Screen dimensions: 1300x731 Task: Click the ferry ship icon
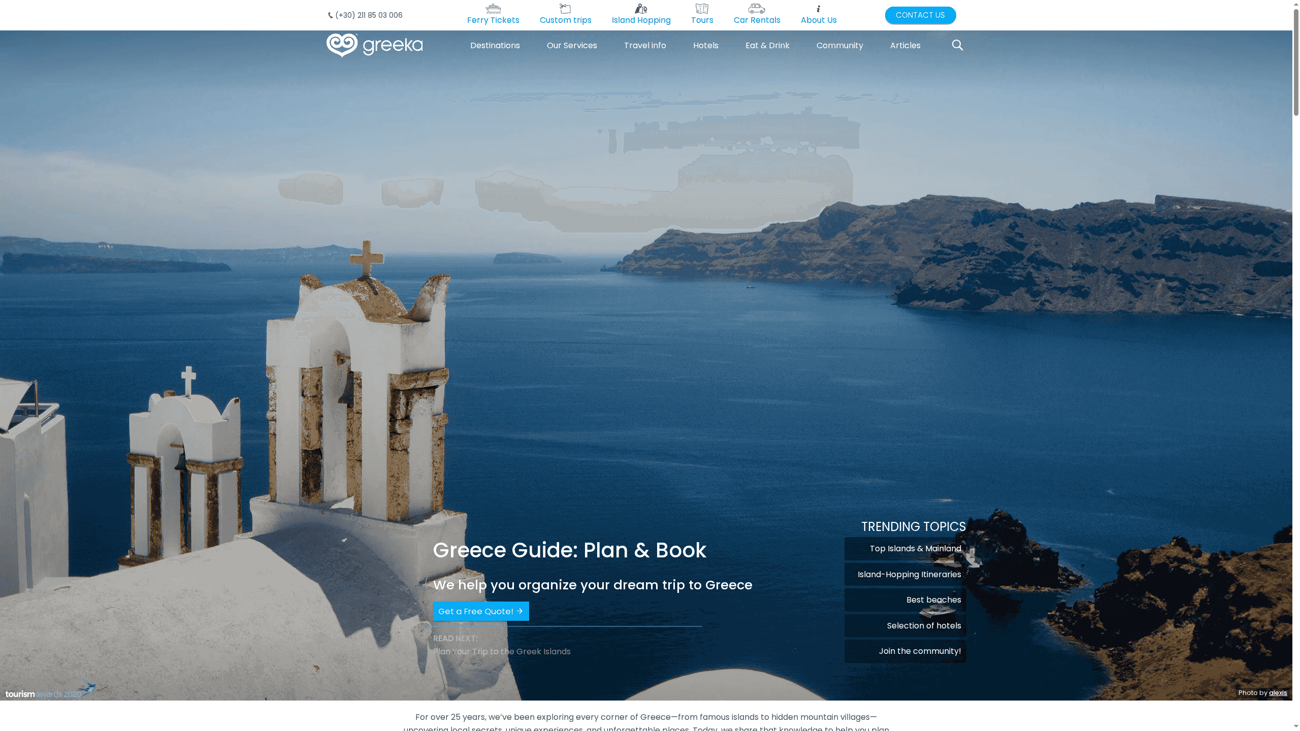click(493, 9)
